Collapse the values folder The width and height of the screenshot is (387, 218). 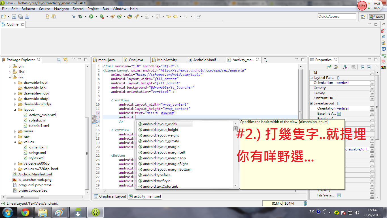(x=15, y=142)
